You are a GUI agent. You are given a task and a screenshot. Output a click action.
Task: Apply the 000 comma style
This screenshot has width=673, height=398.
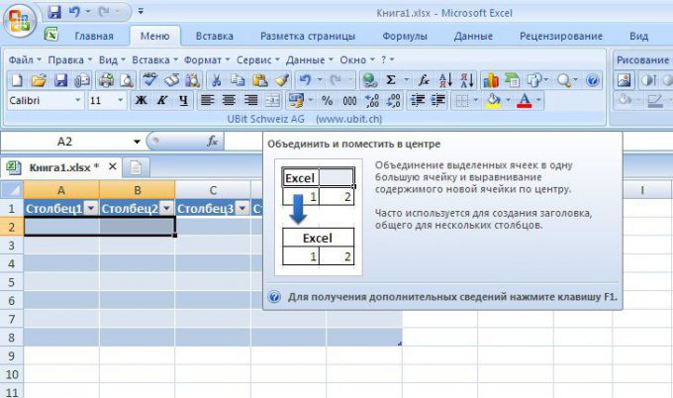349,101
